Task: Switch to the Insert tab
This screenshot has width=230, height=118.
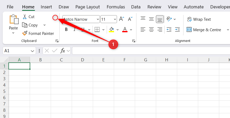Action: (x=46, y=7)
